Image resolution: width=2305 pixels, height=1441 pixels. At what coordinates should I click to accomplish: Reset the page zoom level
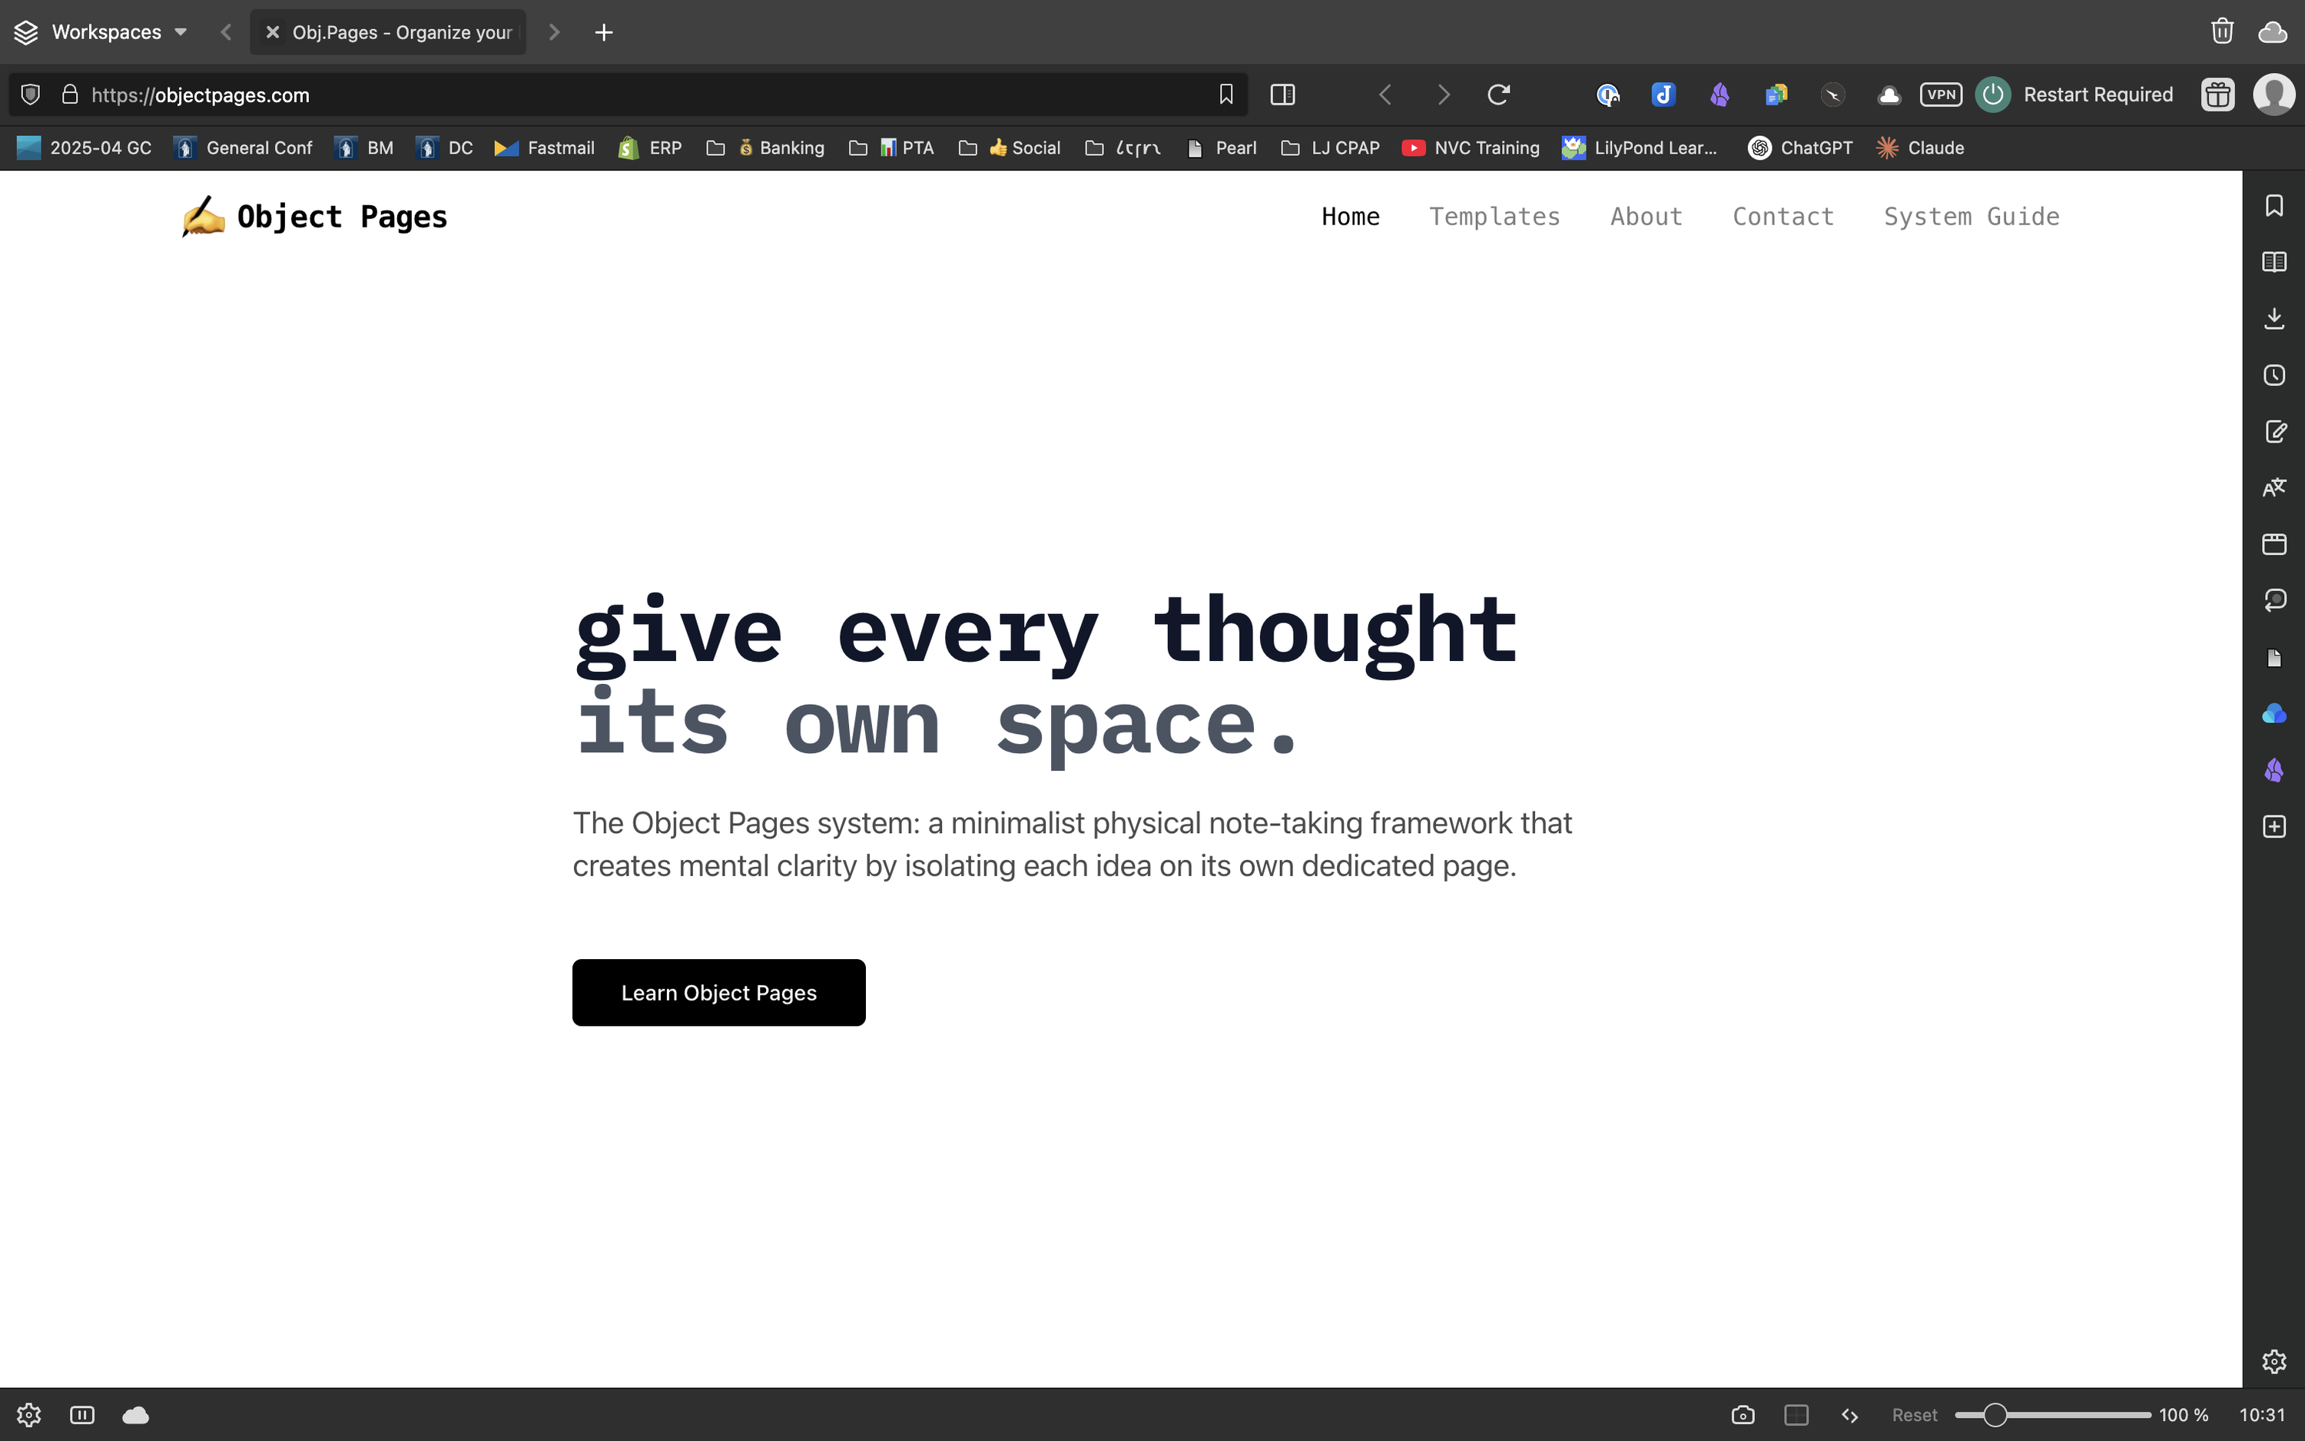1915,1414
